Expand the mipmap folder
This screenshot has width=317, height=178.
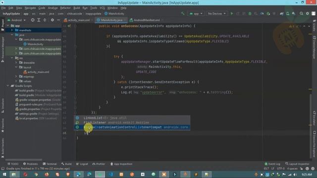(x=16, y=77)
